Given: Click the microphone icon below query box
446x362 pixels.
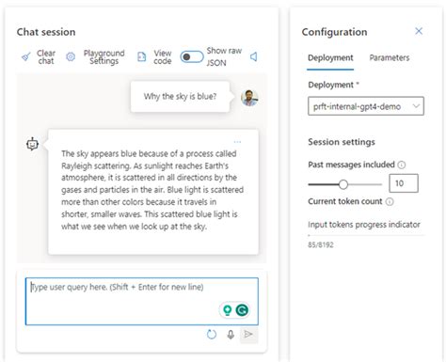Looking at the screenshot, I should tap(231, 335).
